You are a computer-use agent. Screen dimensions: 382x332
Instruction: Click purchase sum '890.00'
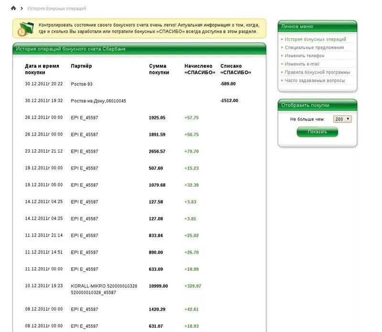[x=156, y=252]
